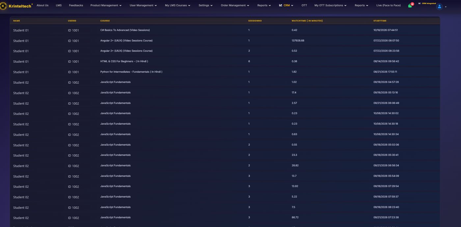Expand the User Management menu

[143, 6]
